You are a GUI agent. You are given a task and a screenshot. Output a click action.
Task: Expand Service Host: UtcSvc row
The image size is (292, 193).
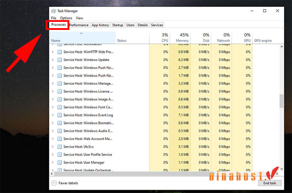(x=53, y=147)
